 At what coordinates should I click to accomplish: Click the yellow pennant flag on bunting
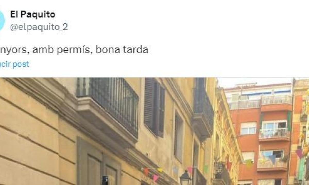coord(160,170)
